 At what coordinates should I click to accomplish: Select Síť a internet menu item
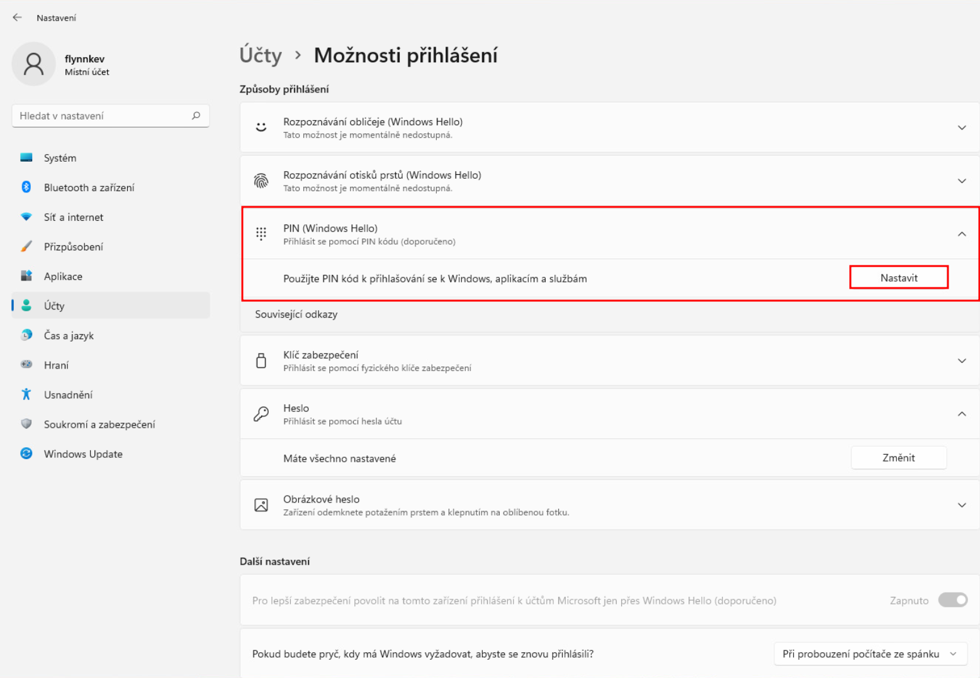tap(73, 217)
